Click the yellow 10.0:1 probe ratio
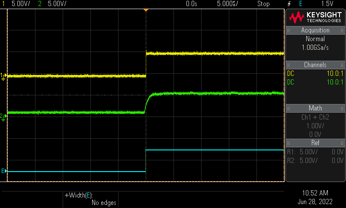The image size is (346, 208). (335, 74)
